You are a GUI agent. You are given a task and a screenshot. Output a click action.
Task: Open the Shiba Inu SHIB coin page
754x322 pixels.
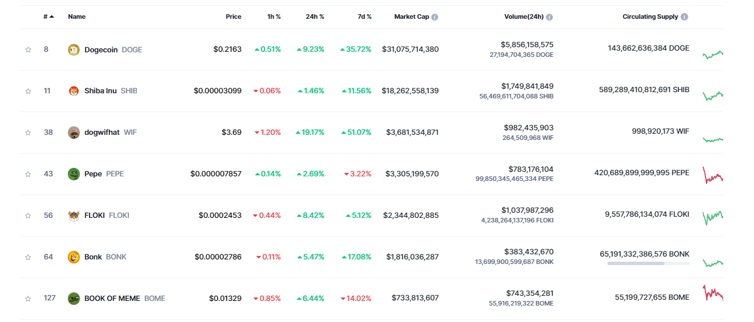[x=111, y=91]
